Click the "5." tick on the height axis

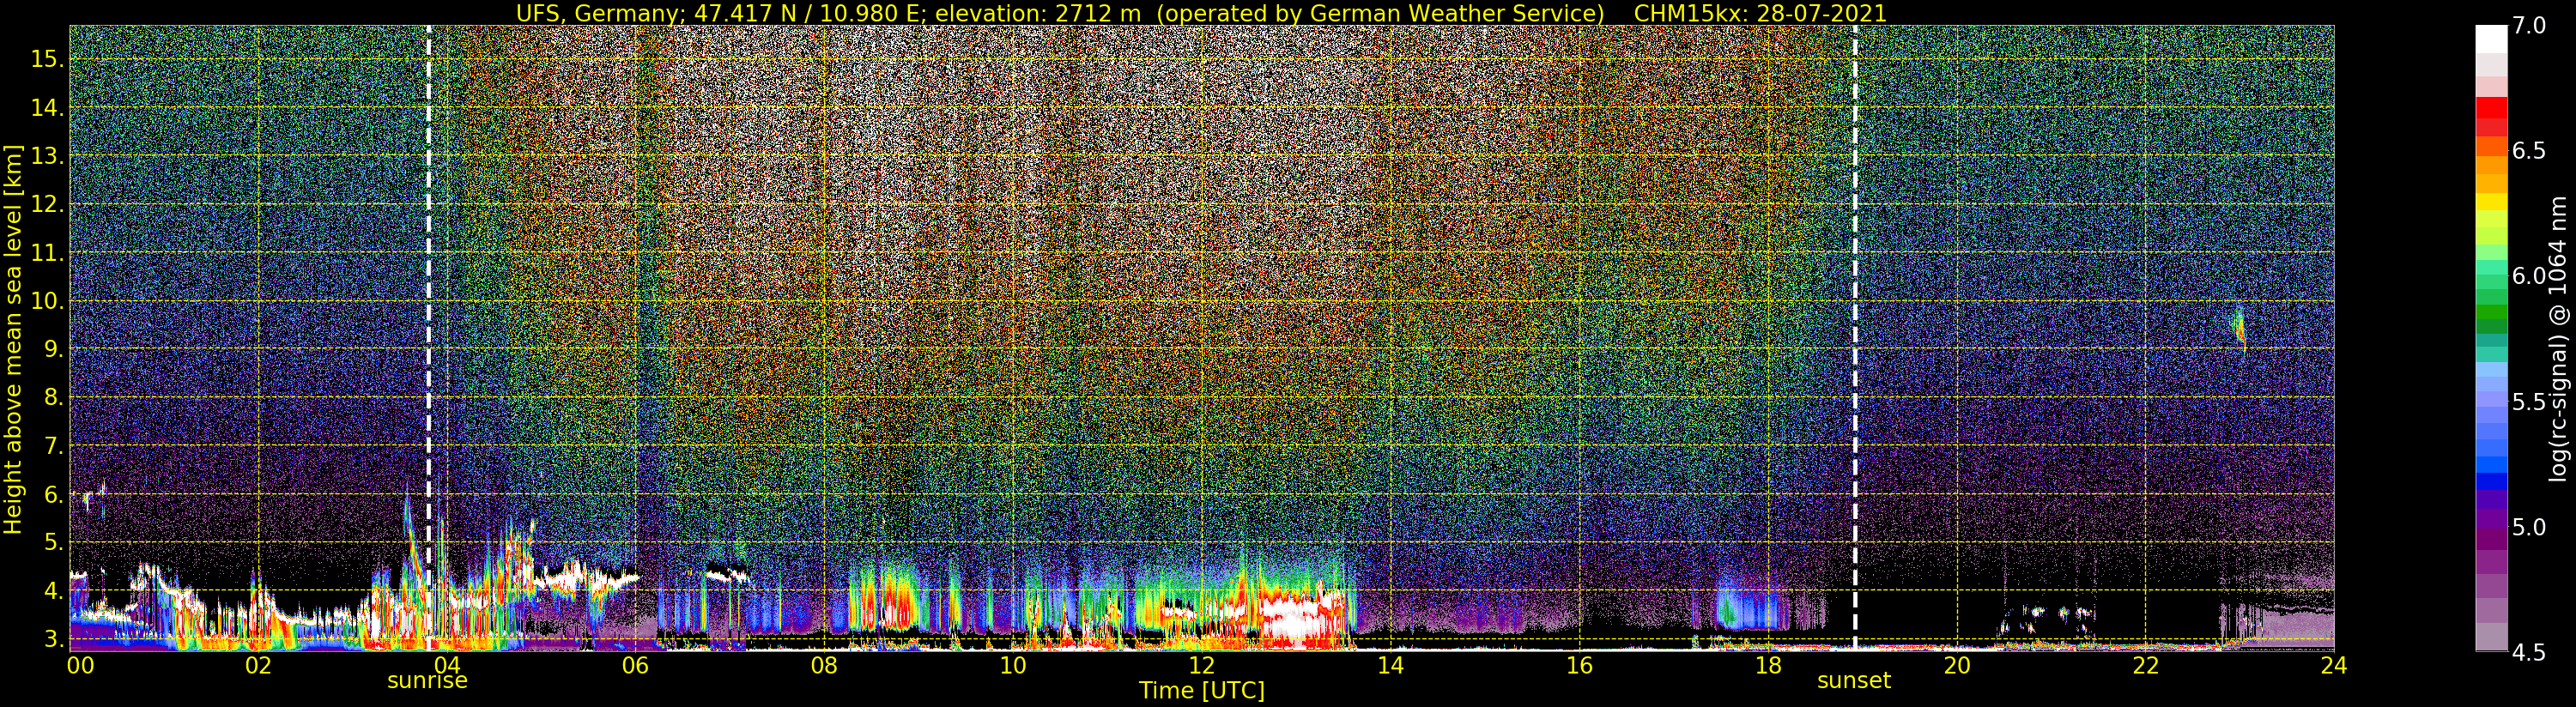tap(53, 543)
